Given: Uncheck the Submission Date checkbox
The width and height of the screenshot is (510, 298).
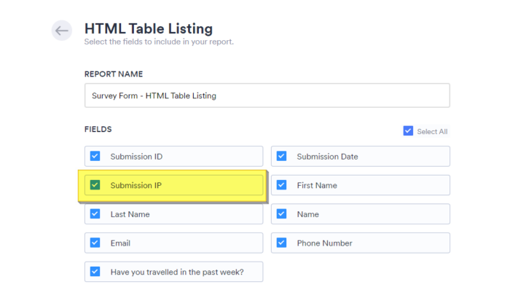Looking at the screenshot, I should click(x=281, y=156).
